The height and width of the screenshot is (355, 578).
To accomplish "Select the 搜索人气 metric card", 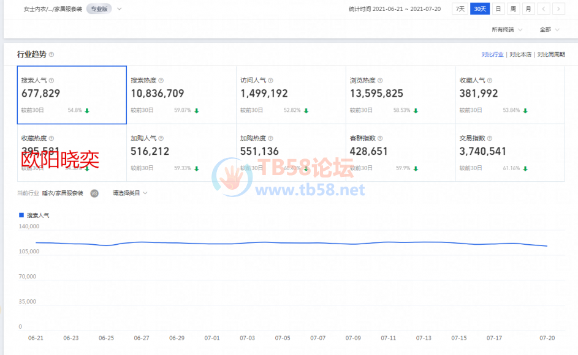I will 72,95.
